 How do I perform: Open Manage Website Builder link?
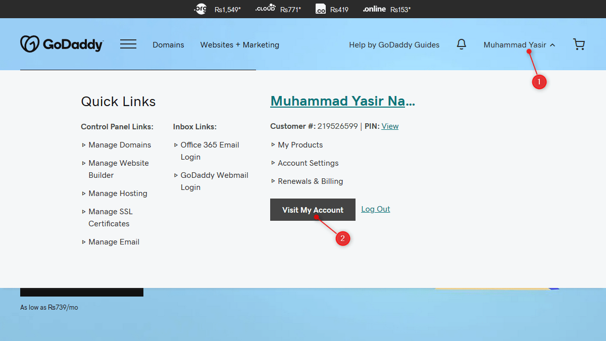pos(119,169)
